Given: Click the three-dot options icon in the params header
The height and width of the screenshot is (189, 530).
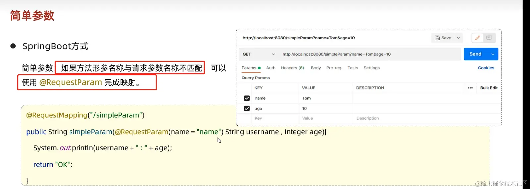Looking at the screenshot, I should coord(470,88).
